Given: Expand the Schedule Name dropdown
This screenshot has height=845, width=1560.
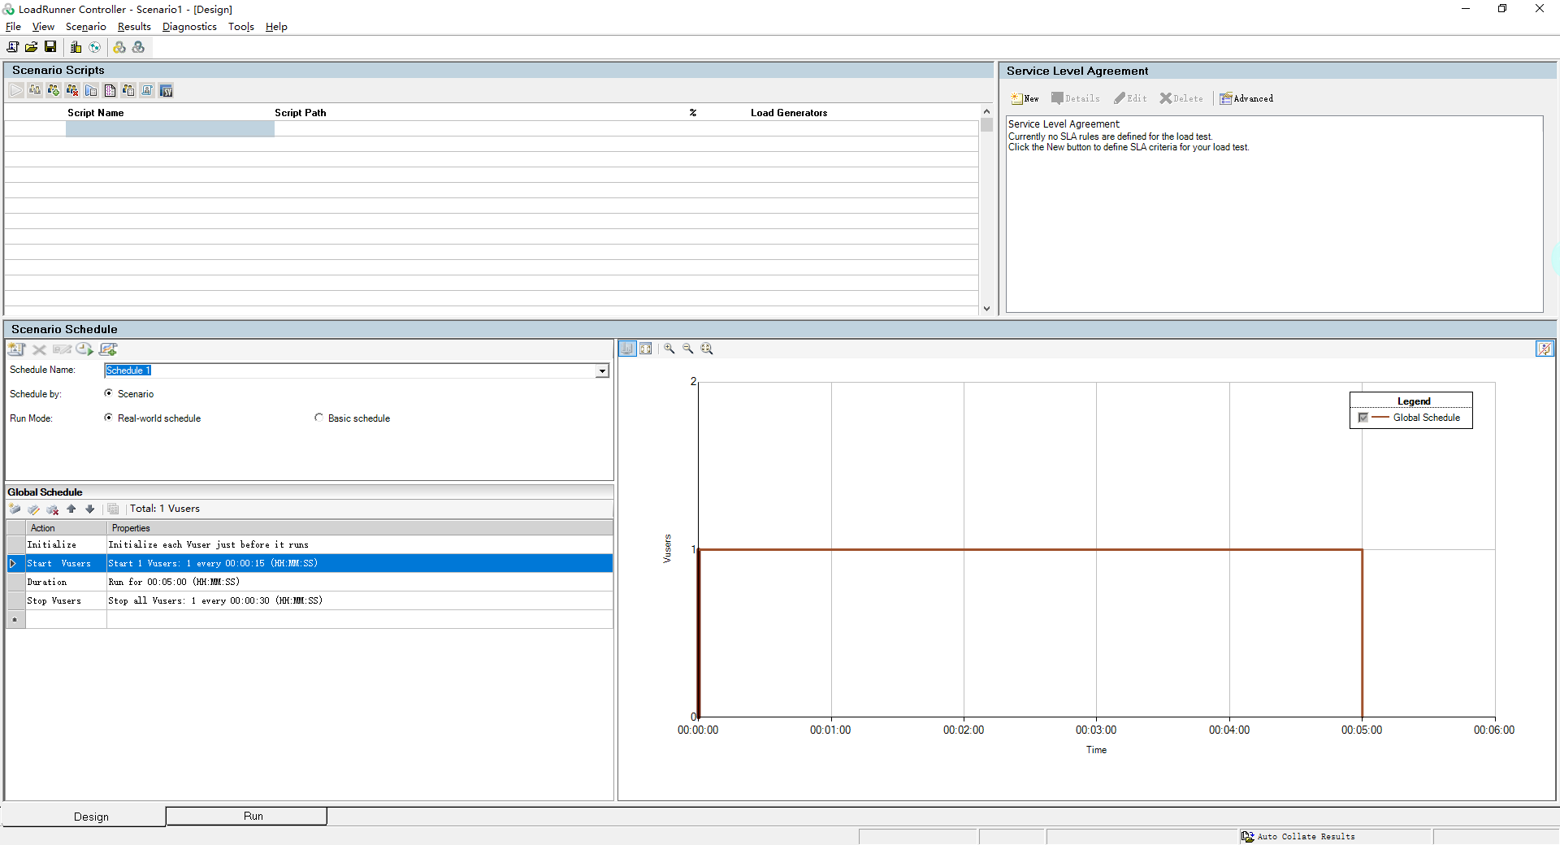Looking at the screenshot, I should click(x=602, y=370).
